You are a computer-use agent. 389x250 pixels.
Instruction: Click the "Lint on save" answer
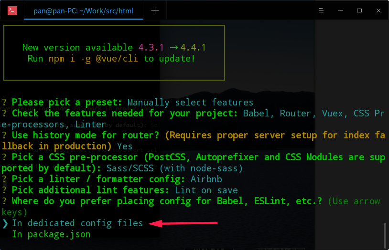[206, 190]
